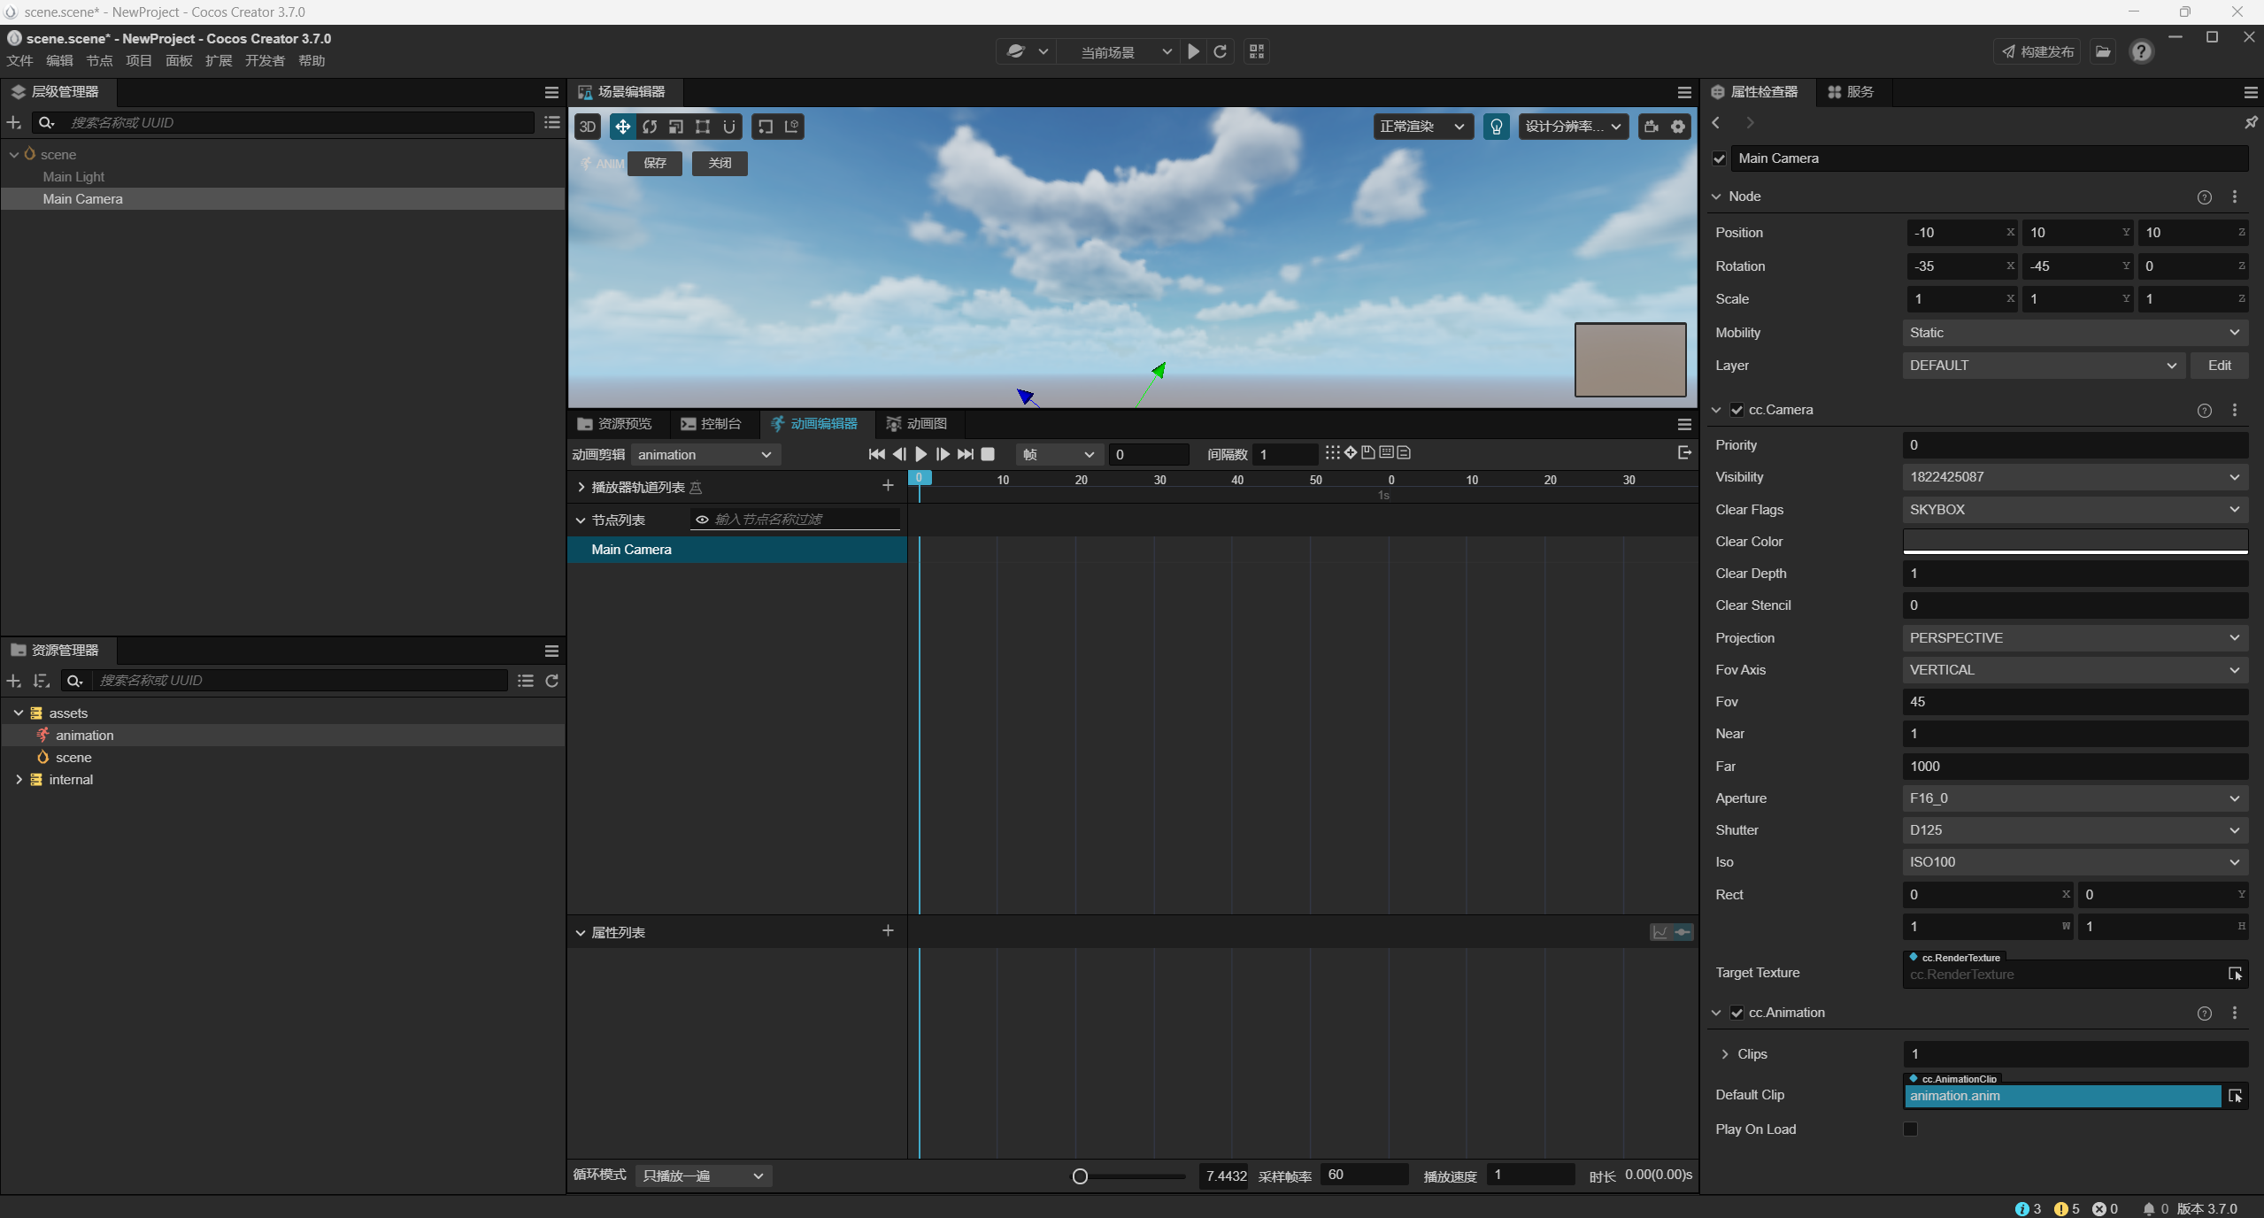Toggle the 3D view mode button
This screenshot has width=2264, height=1218.
point(587,127)
